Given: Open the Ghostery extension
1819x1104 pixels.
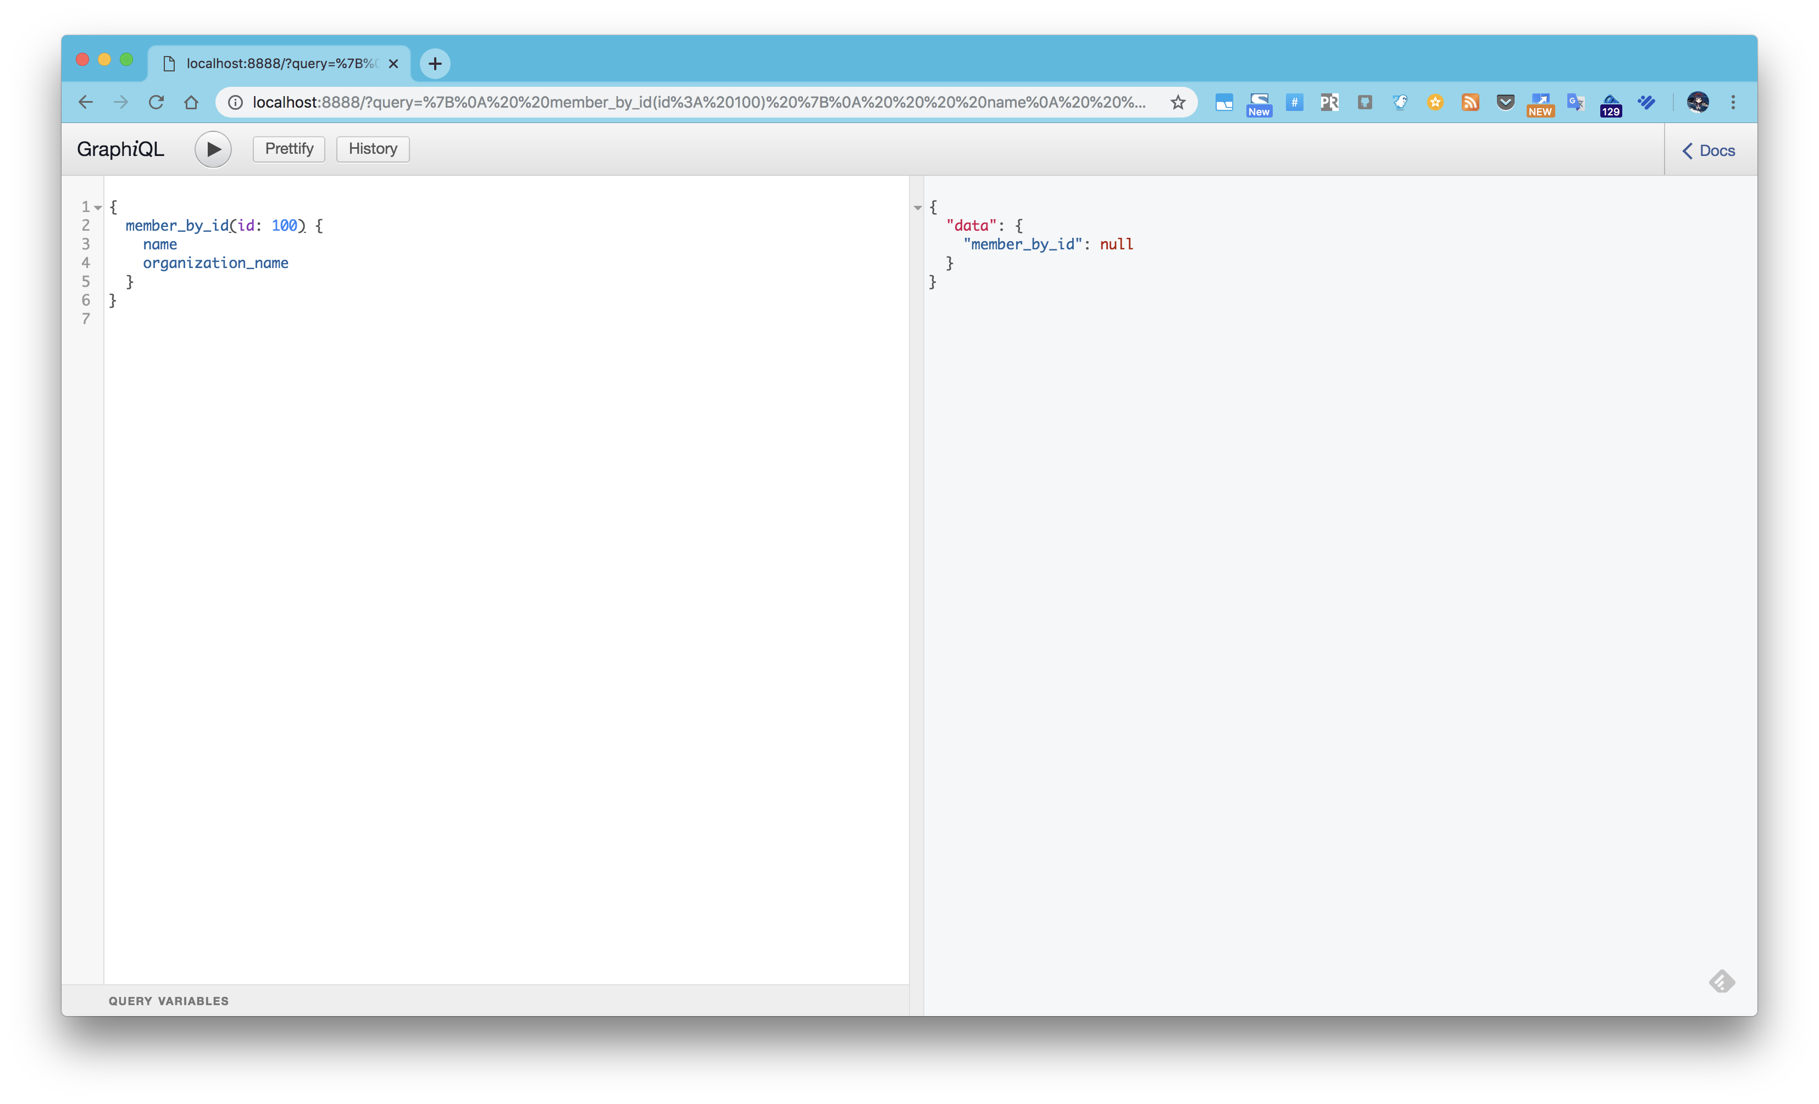Looking at the screenshot, I should click(1400, 103).
